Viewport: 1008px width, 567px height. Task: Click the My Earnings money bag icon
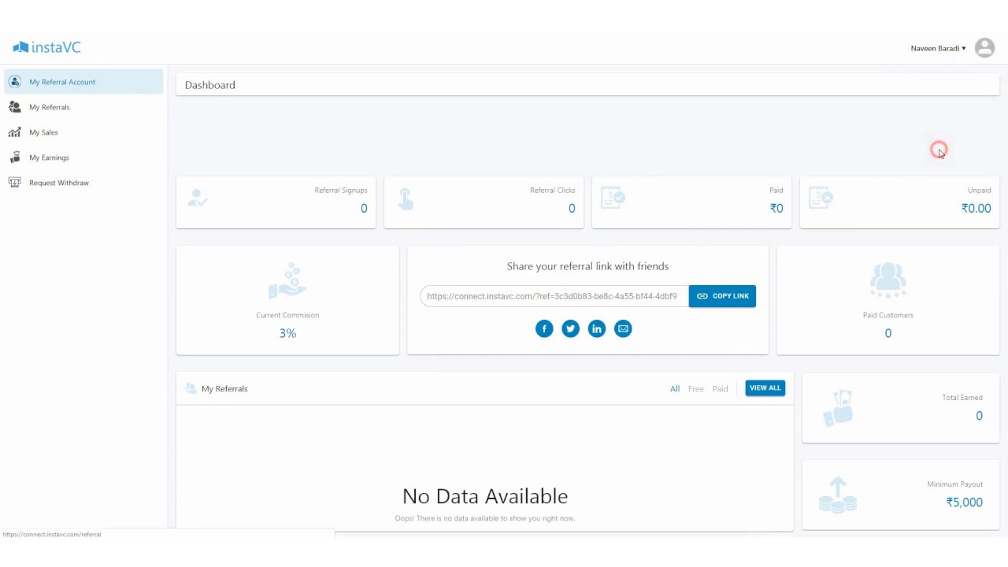[x=15, y=157]
